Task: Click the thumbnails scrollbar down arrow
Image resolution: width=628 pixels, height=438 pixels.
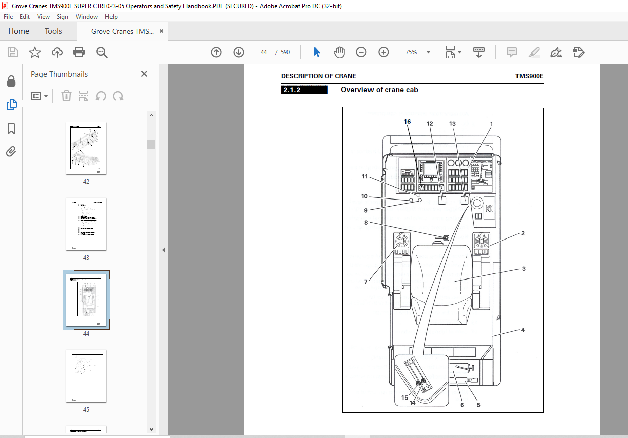Action: click(151, 429)
